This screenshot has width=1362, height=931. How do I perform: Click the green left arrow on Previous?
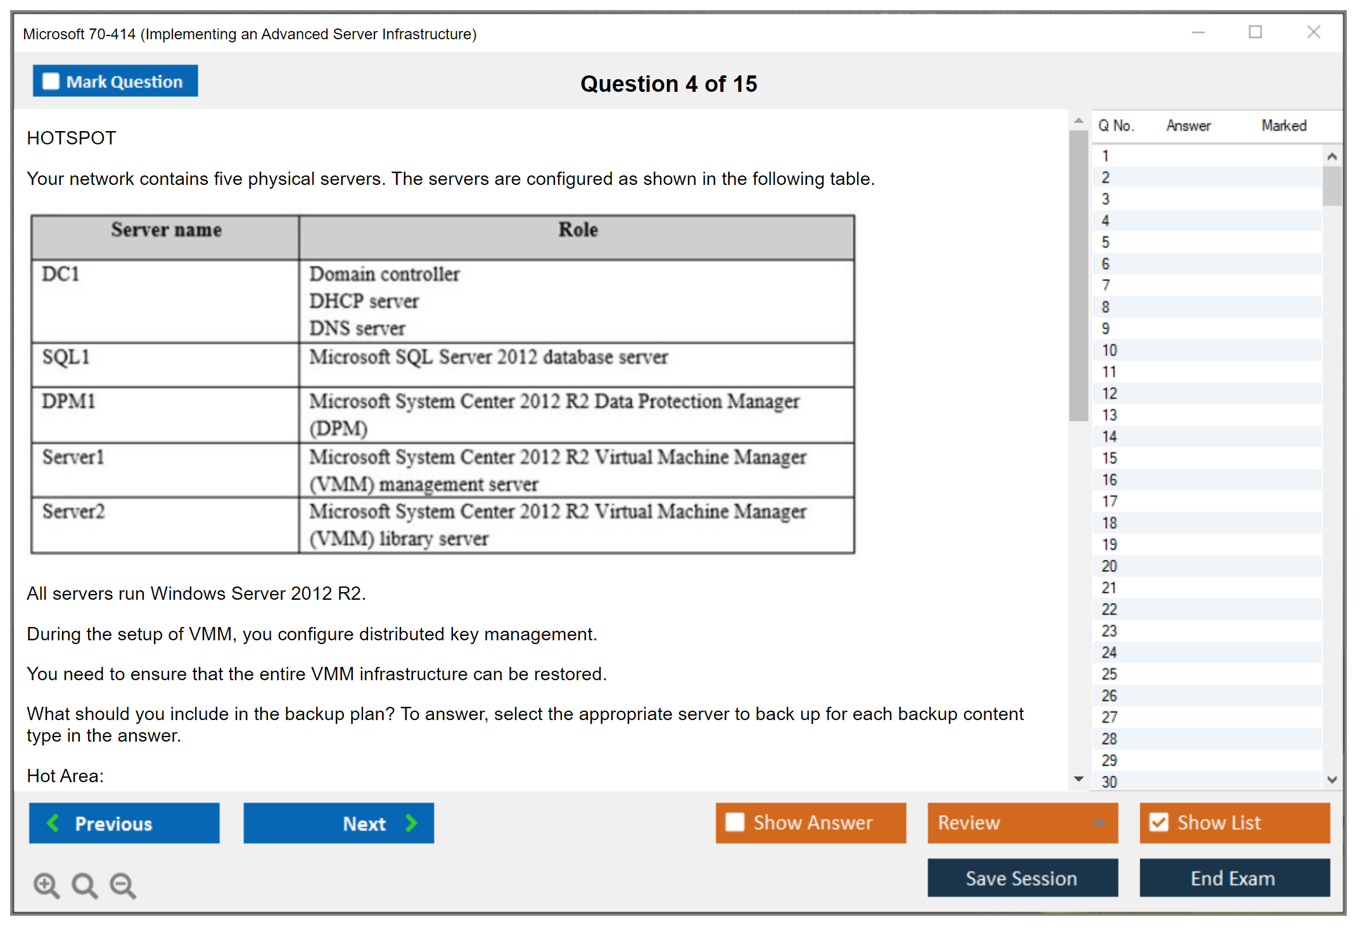pos(54,823)
